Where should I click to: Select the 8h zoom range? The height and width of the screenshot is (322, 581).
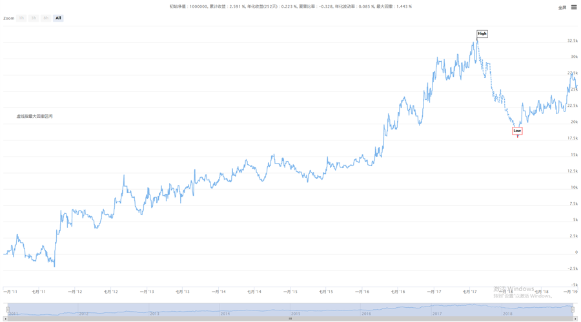coord(46,18)
